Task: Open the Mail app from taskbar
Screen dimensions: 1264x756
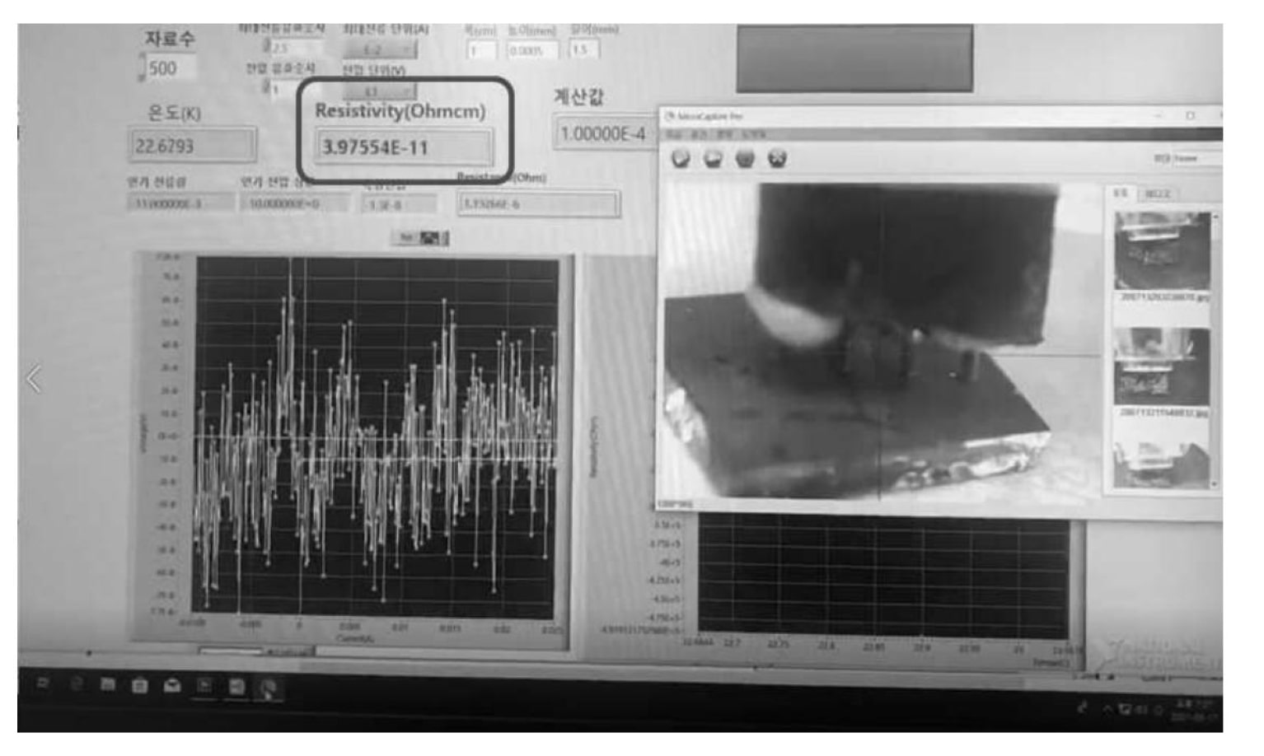Action: (x=171, y=685)
